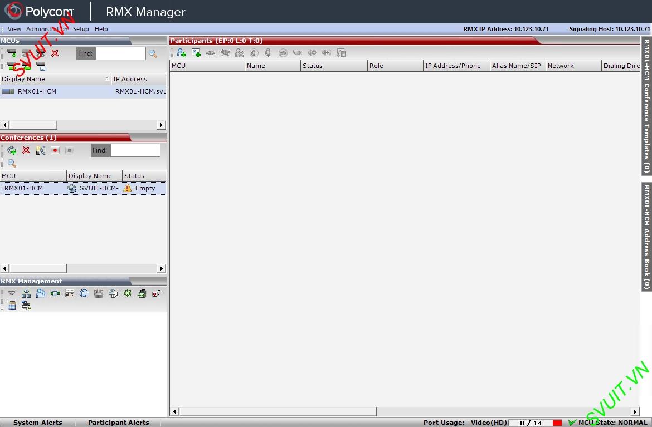Viewport: 652px width, 427px height.
Task: Click the Suspend Video camera icon
Action: coord(283,53)
